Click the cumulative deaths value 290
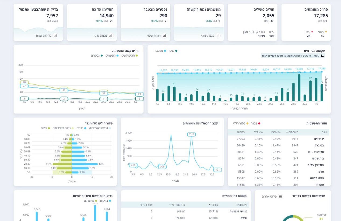The image size is (341, 221). pos(163,16)
